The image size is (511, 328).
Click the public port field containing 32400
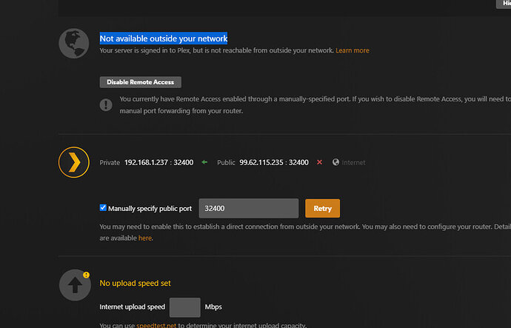(x=249, y=209)
